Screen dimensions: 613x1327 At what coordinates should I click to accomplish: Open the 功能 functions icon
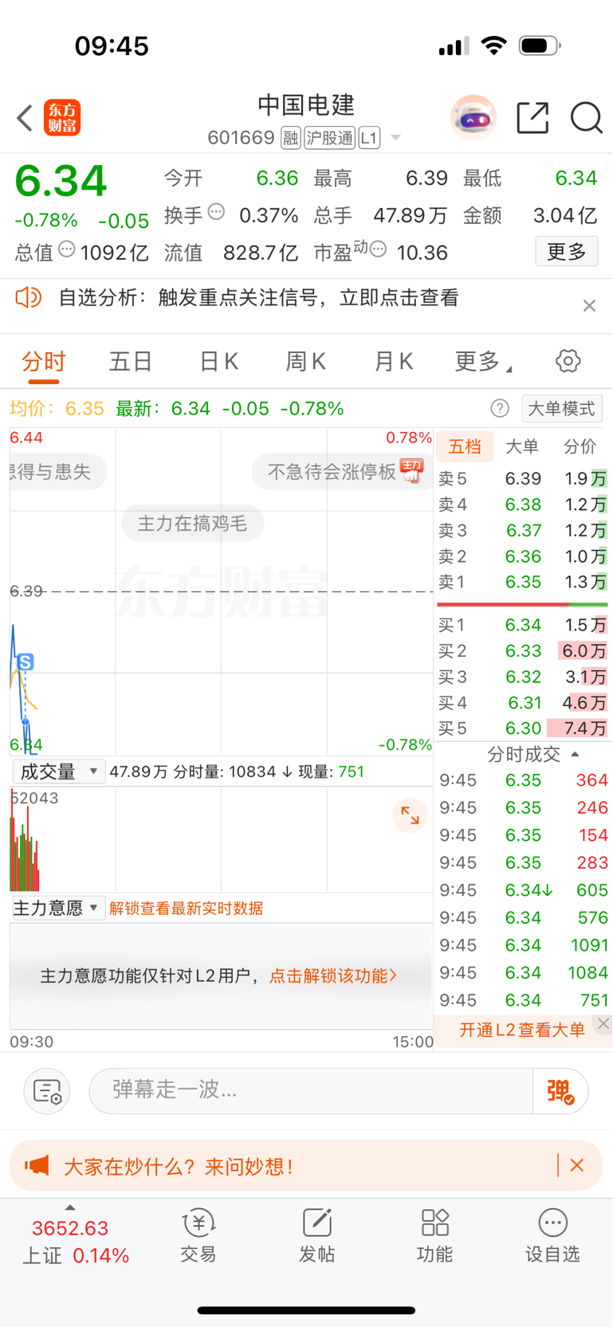(434, 1235)
